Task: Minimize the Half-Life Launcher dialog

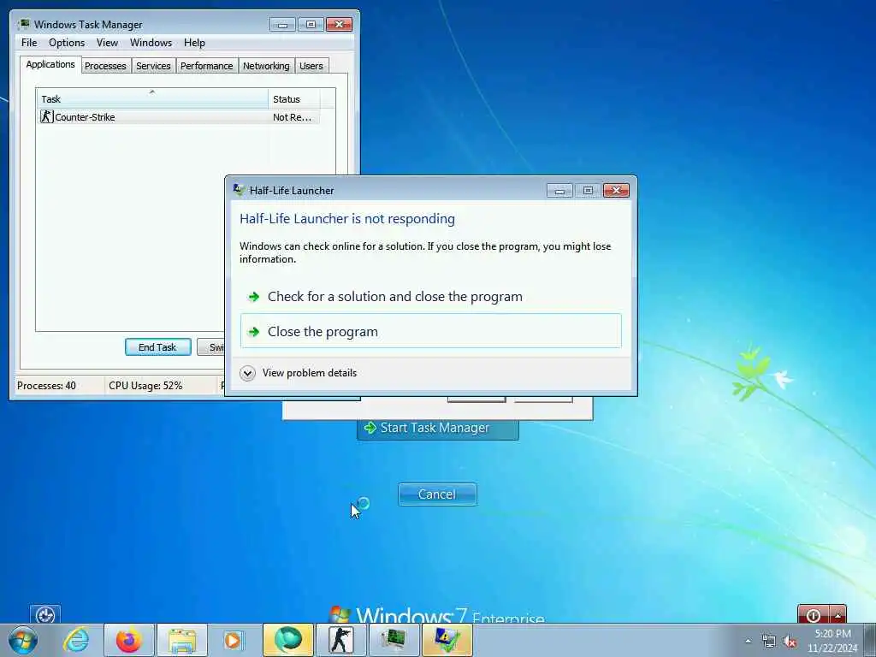Action: [559, 191]
